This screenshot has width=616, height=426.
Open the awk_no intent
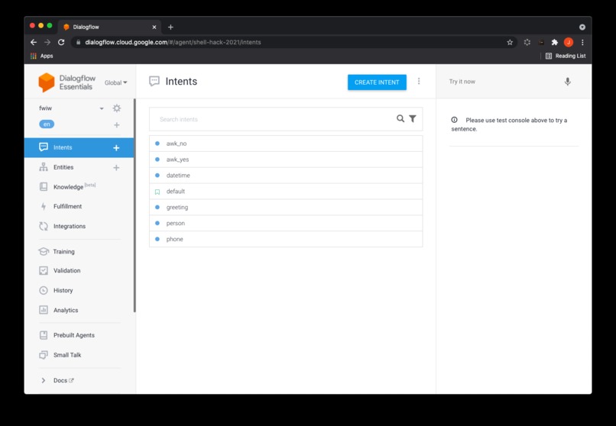[x=286, y=144]
